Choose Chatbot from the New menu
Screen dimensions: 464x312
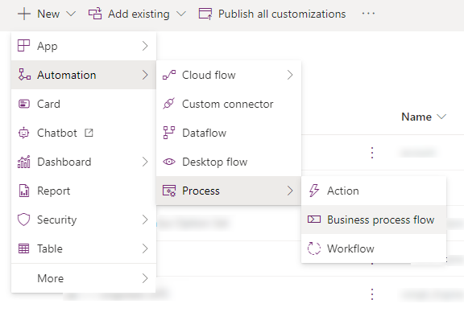[x=84, y=133]
